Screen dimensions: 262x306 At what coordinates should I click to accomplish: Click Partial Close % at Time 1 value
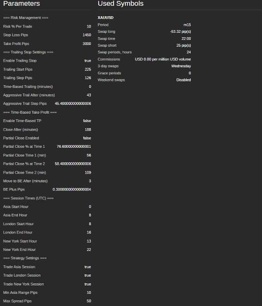pyautogui.click(x=74, y=146)
